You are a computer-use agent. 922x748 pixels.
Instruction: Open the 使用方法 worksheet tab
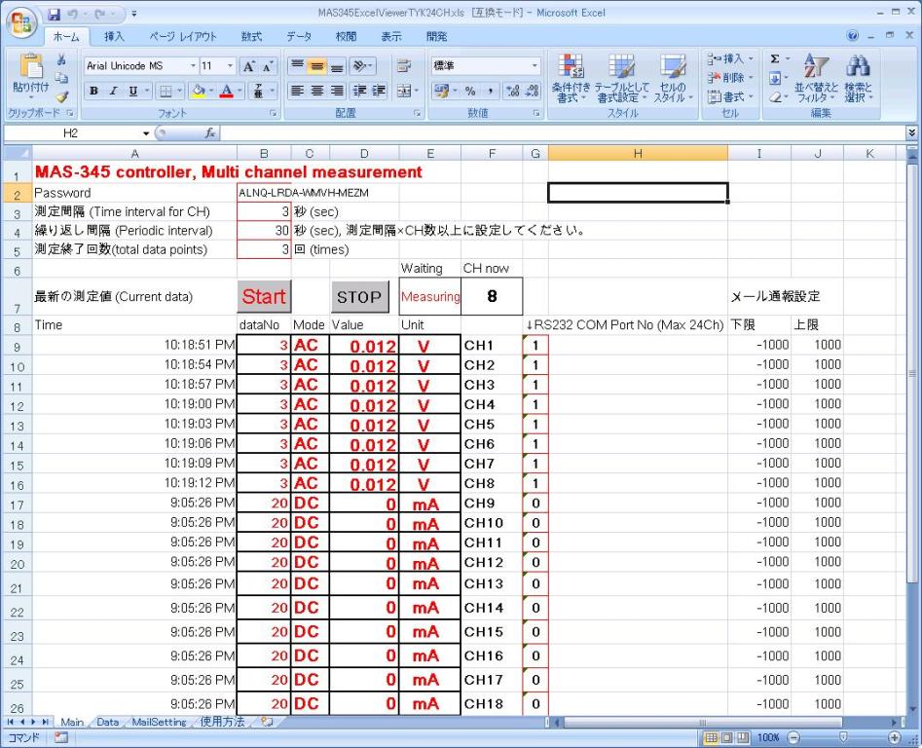(x=222, y=722)
